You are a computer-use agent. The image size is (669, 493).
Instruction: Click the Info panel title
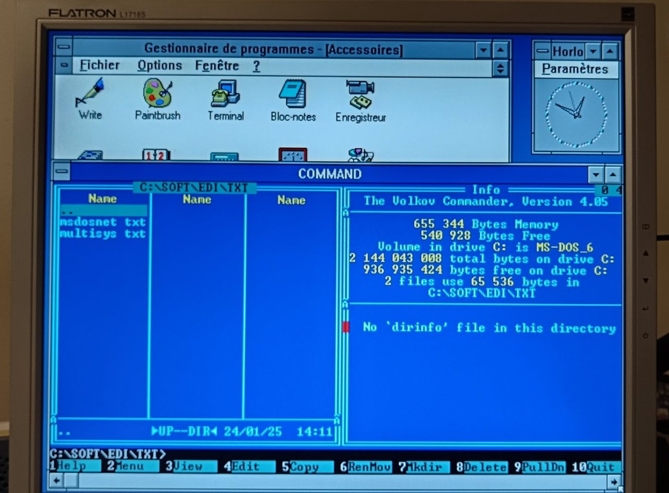(486, 190)
